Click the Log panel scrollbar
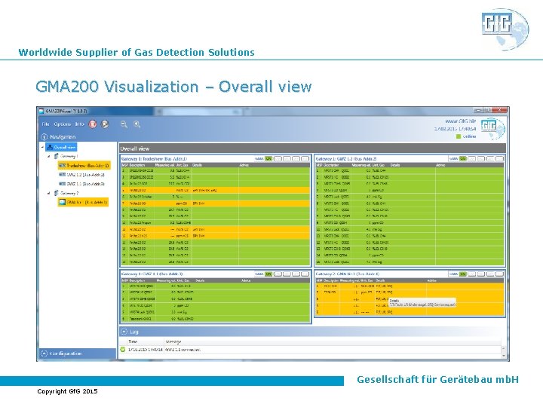The image size is (543, 407). (503, 352)
